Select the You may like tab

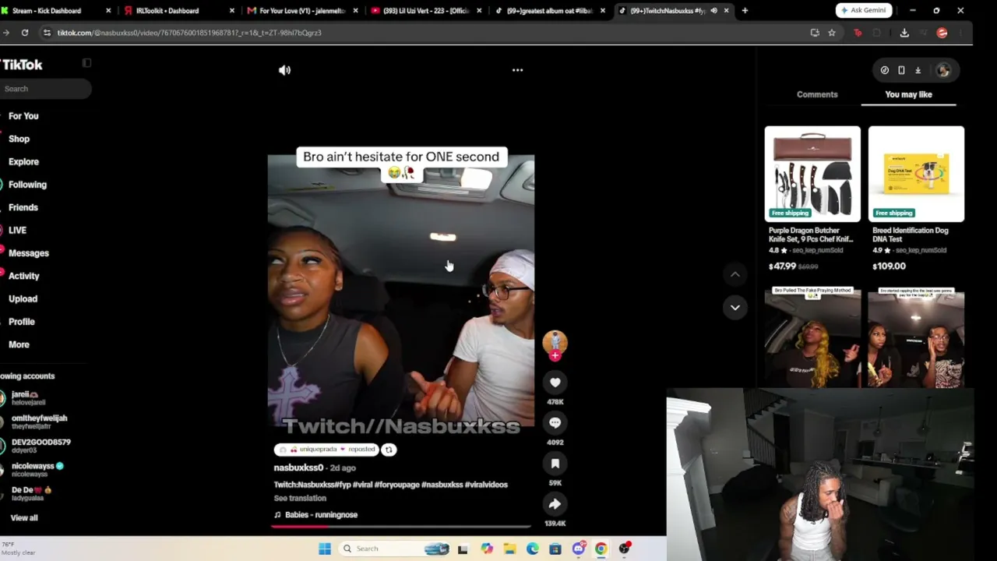tap(908, 94)
